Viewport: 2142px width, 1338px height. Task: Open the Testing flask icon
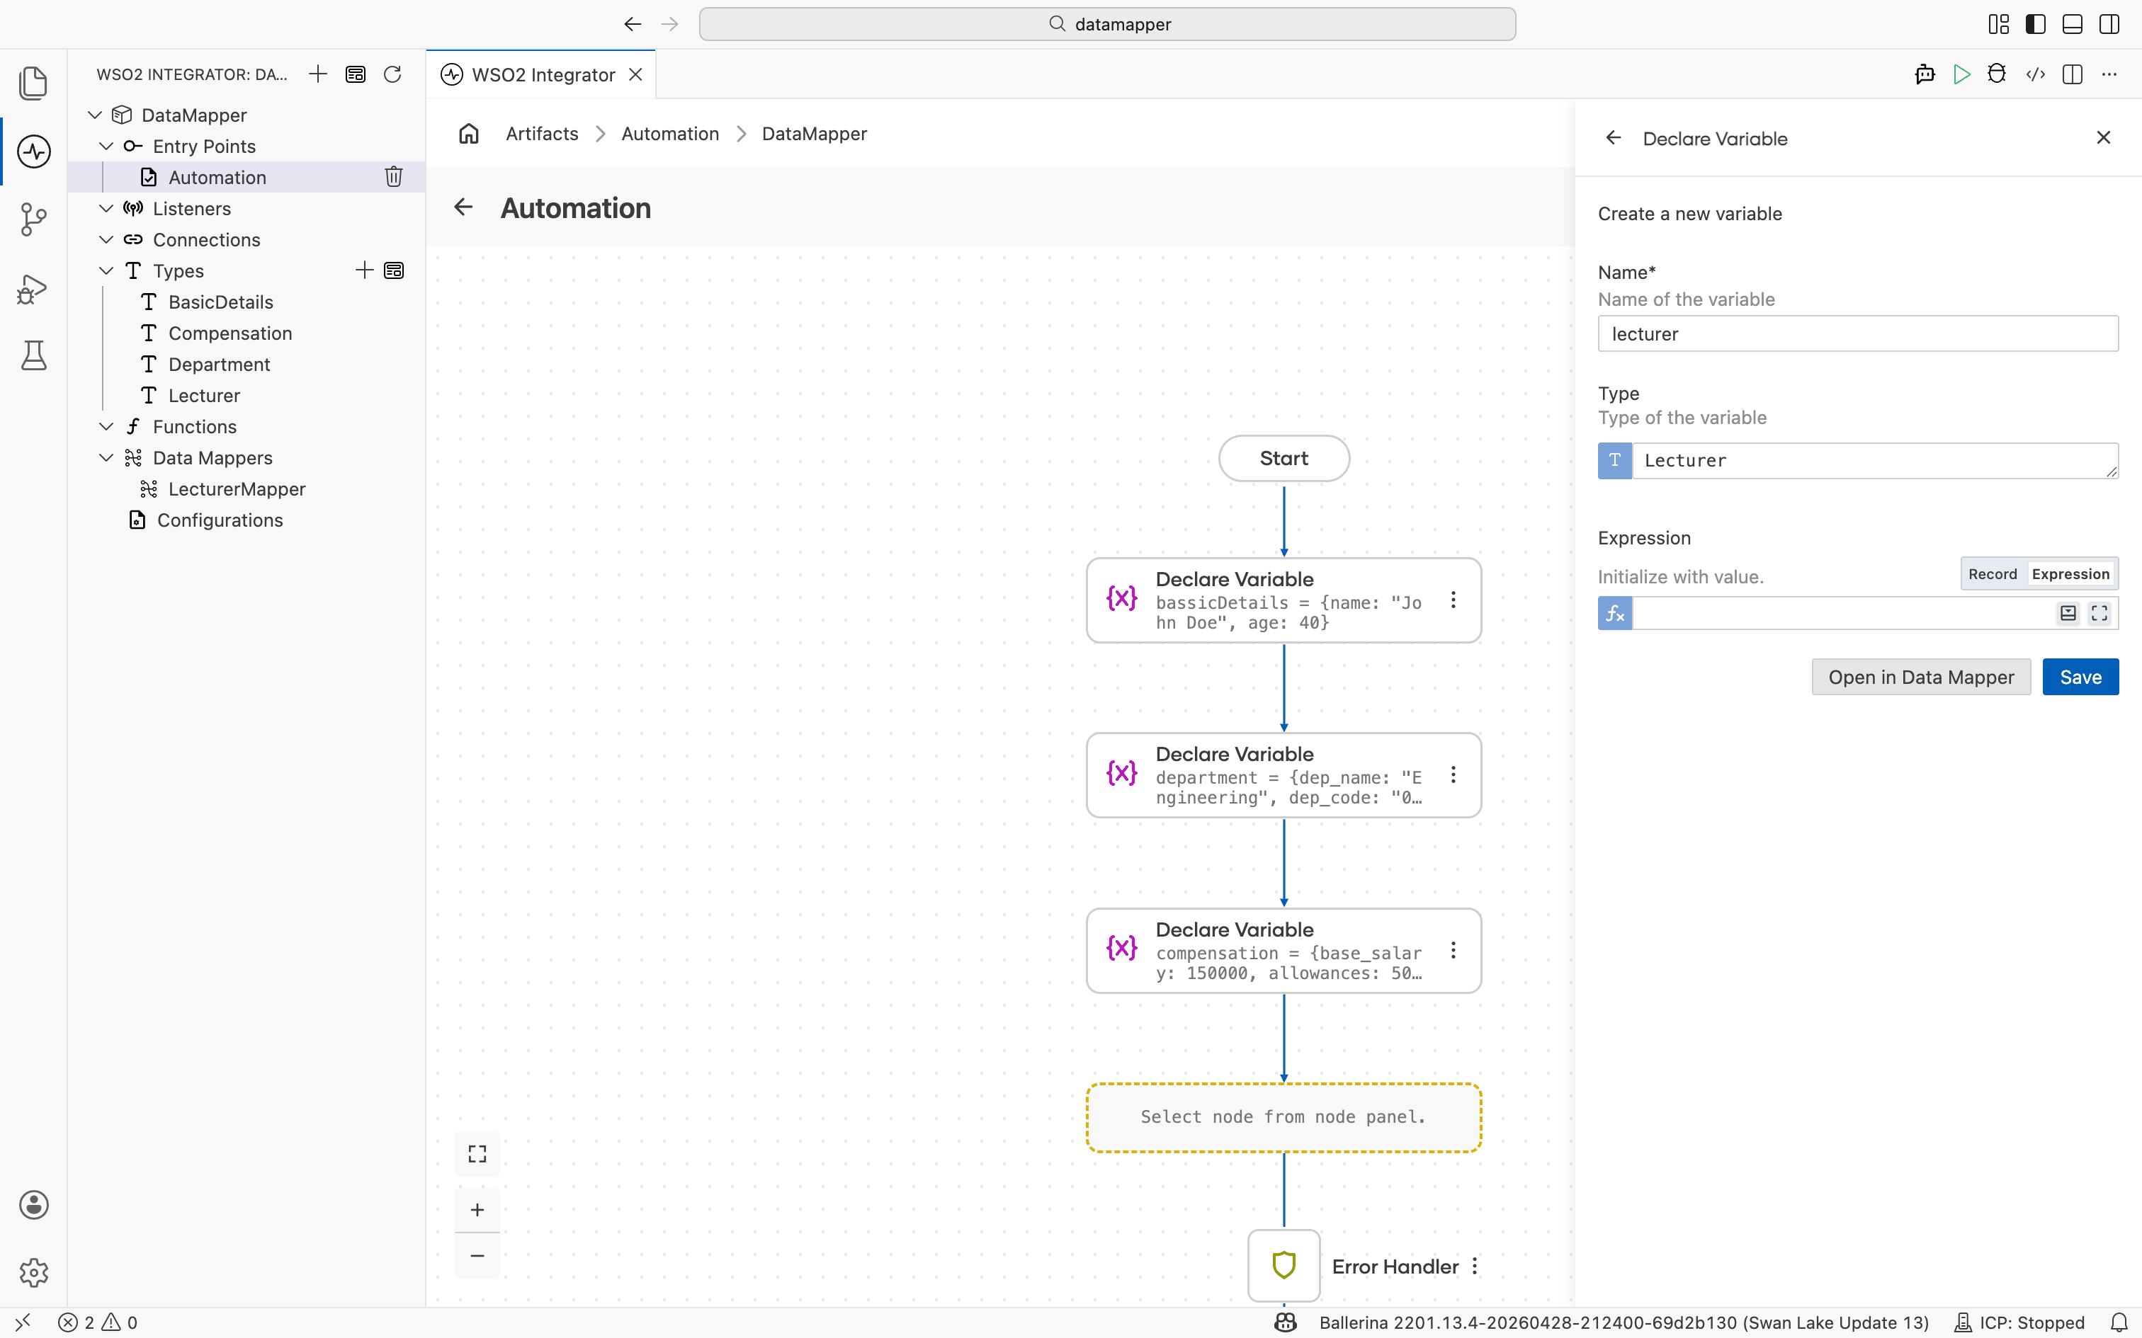click(33, 355)
